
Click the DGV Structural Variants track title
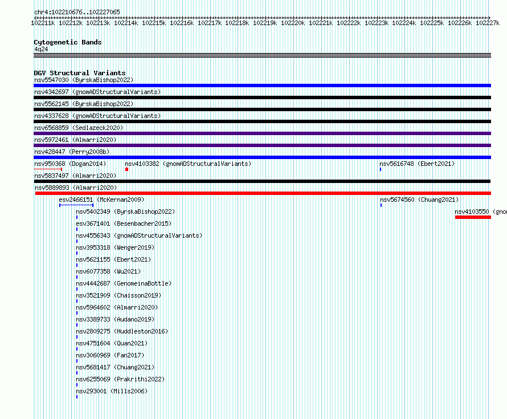[x=80, y=73]
